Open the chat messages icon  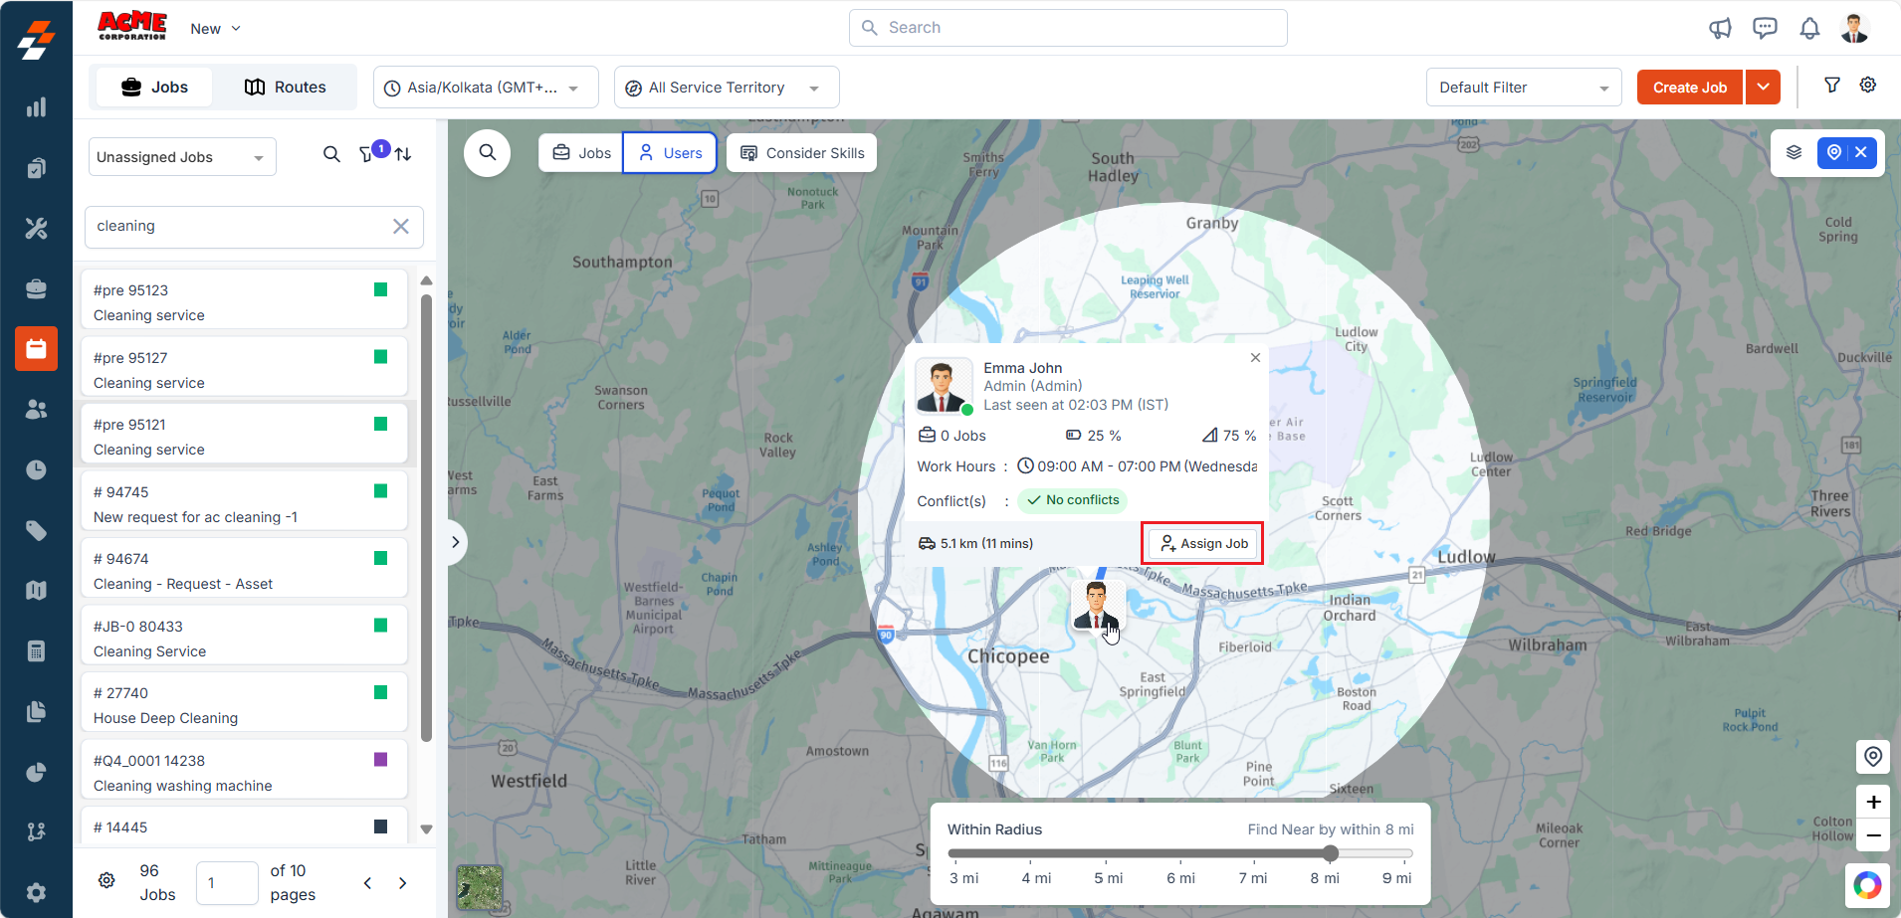click(x=1765, y=28)
